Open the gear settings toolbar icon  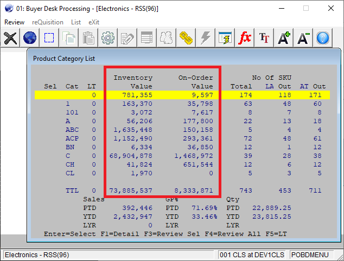108,38
